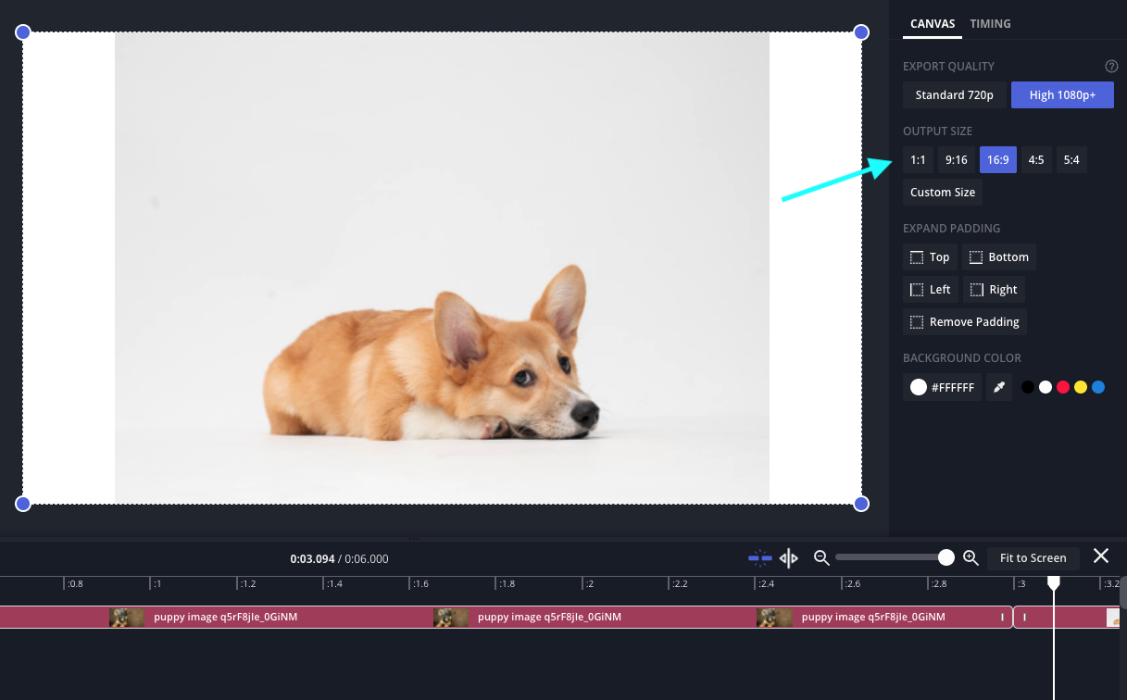Click Remove Padding button

[x=964, y=322]
